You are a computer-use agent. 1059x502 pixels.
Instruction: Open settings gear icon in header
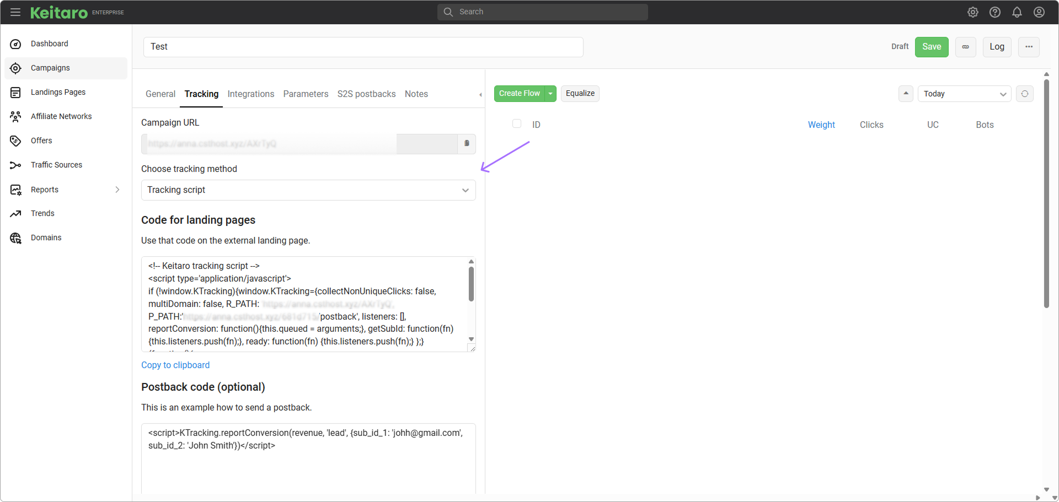973,12
